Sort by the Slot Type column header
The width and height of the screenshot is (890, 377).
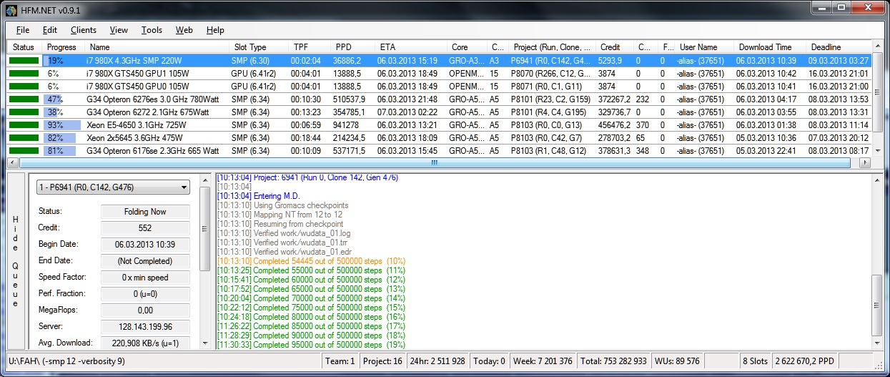(258, 47)
